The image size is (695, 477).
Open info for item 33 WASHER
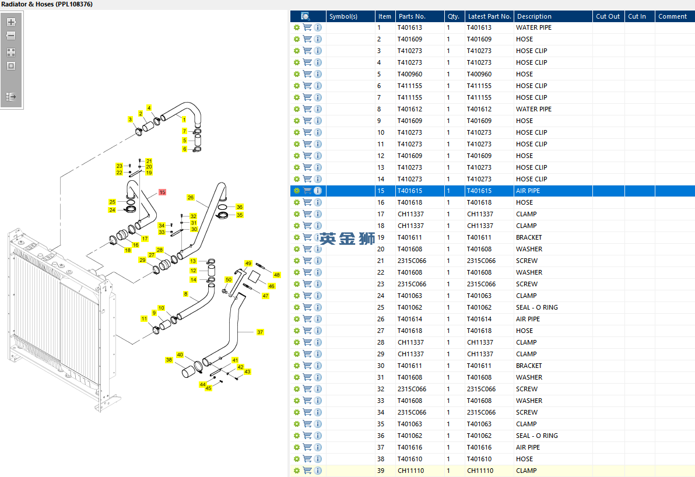pos(318,401)
